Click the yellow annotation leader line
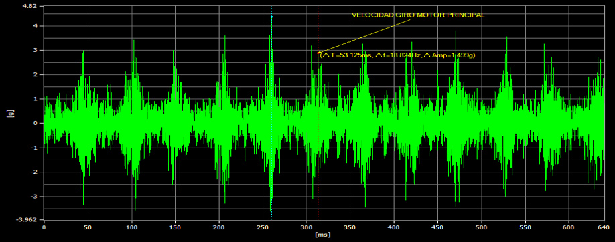Screen dimensions: 615x242 pos(365,36)
